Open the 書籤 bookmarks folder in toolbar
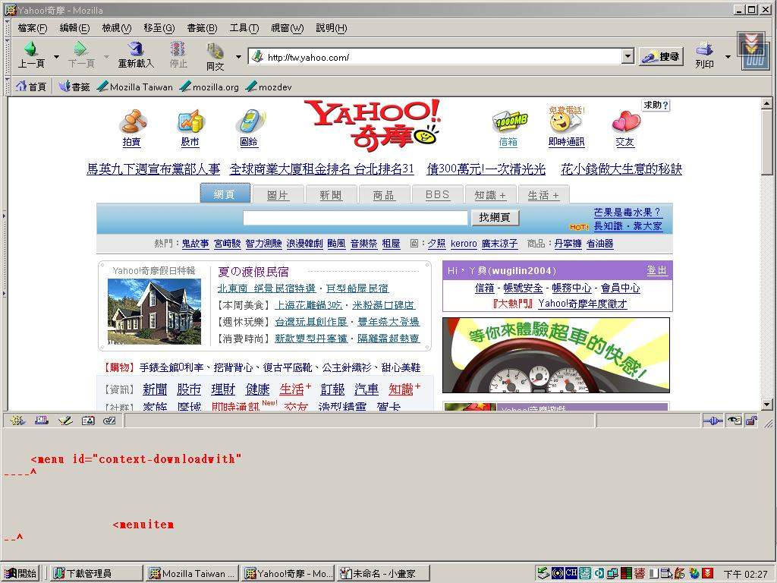 pos(74,87)
